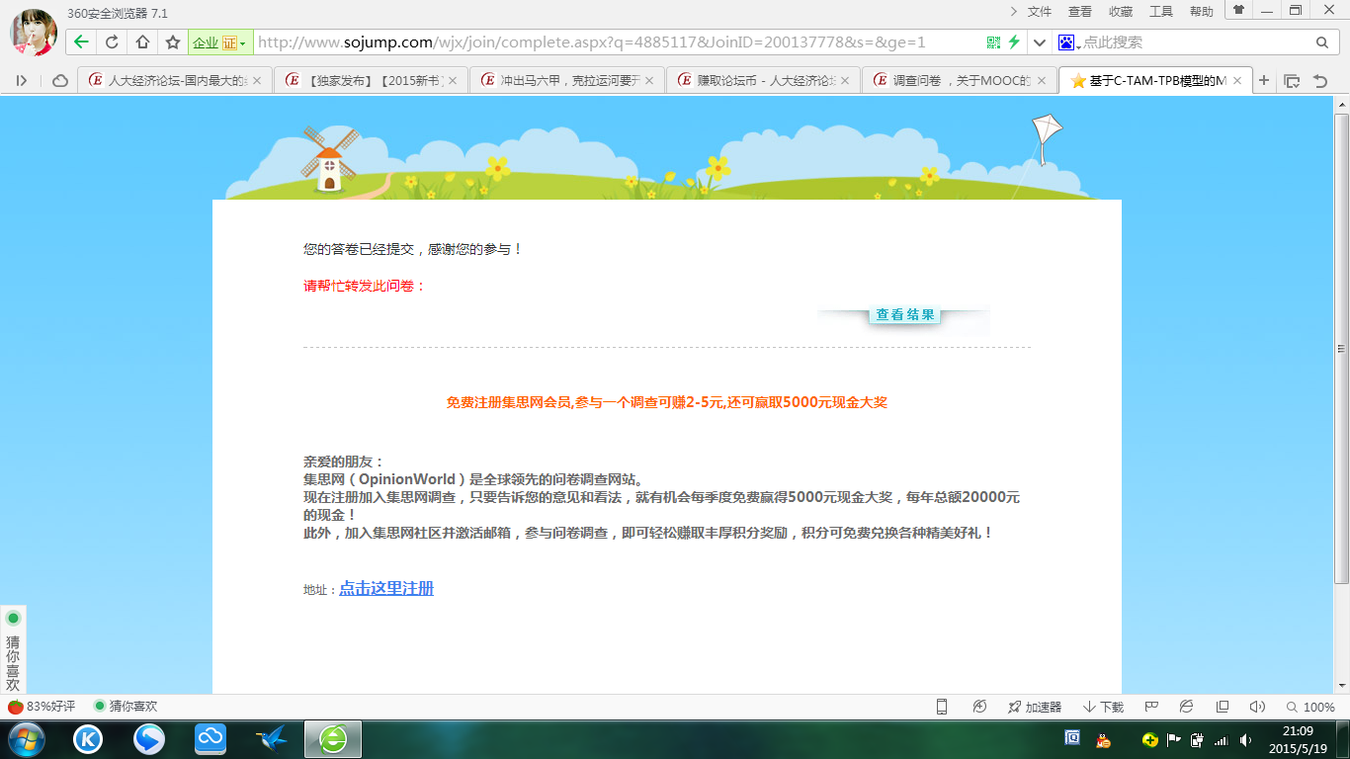Go back with the green back arrow

coord(81,42)
